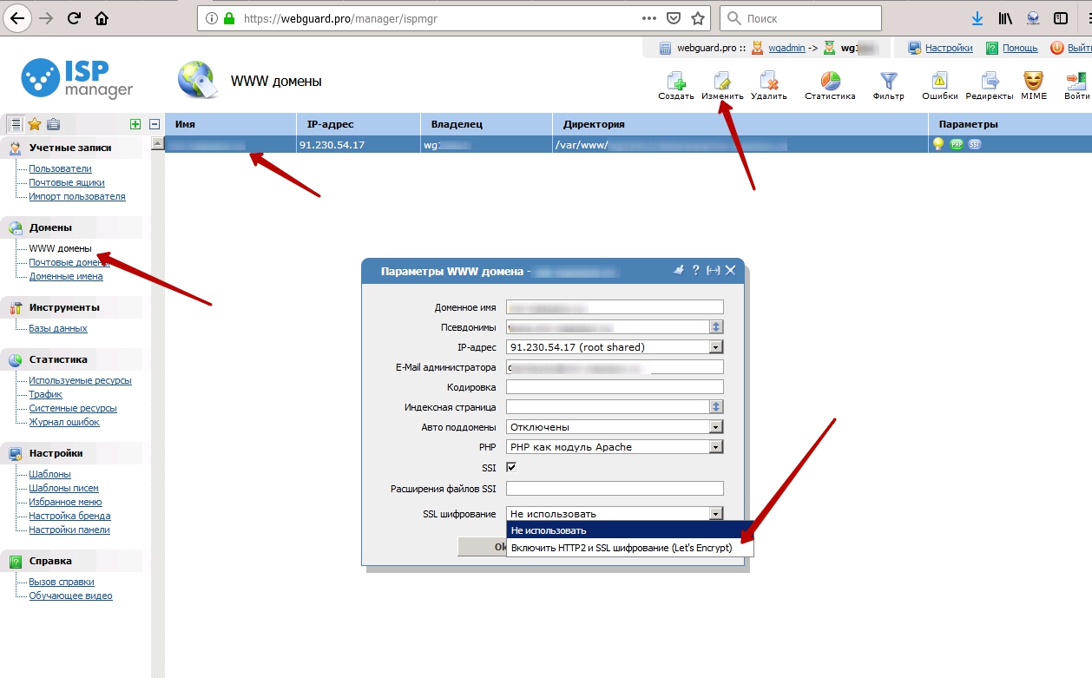Collapse all menu with minus icon
This screenshot has height=678, width=1092.
pyautogui.click(x=155, y=124)
